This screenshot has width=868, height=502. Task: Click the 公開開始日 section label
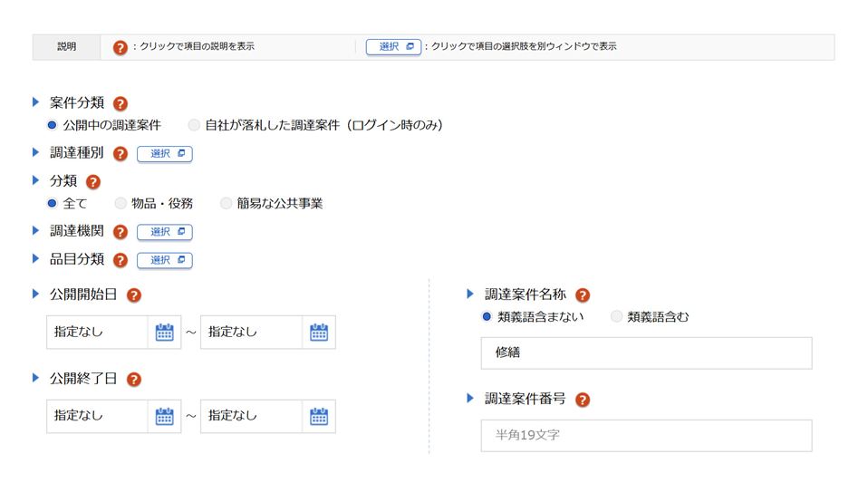tap(83, 294)
